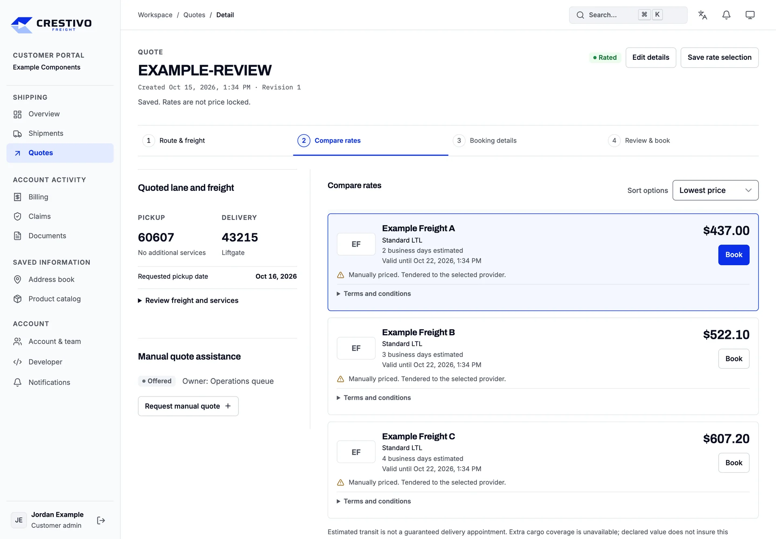The height and width of the screenshot is (539, 776).
Task: Click Request manual quote button
Action: click(x=188, y=406)
